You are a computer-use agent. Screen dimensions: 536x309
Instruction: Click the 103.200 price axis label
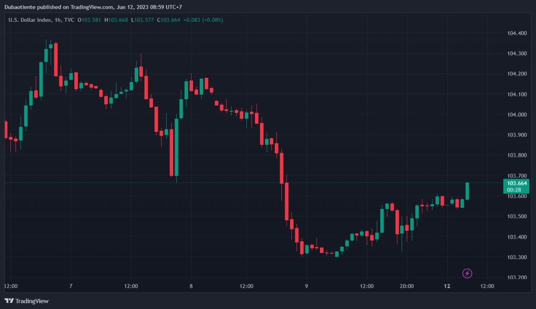(x=516, y=278)
